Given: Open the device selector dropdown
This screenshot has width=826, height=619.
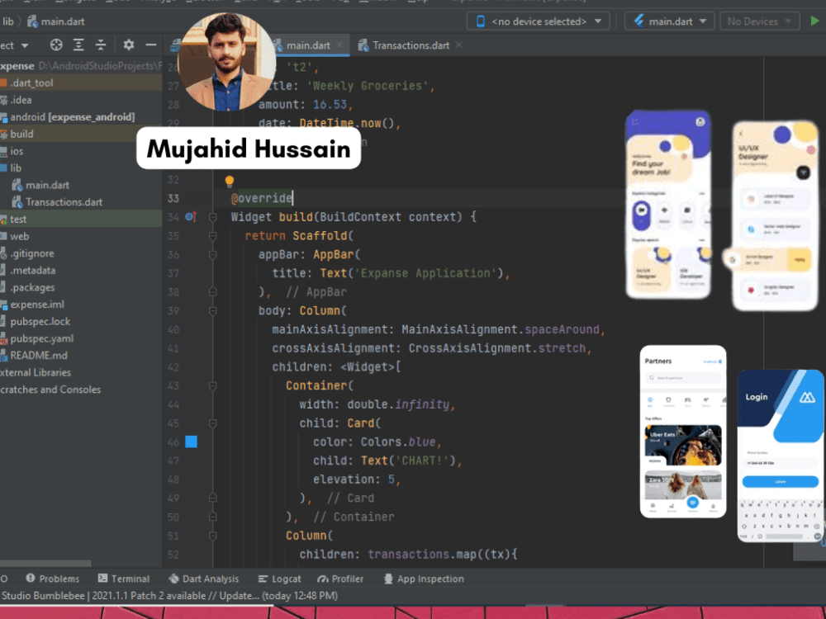Looking at the screenshot, I should (538, 21).
